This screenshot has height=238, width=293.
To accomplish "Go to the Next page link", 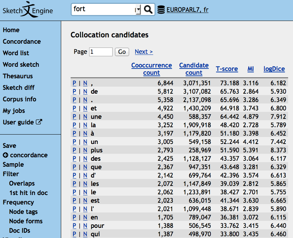I will [x=144, y=52].
